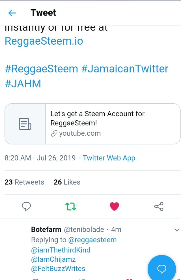Undo the green retweet icon
Screen dimensions: 181x280
pyautogui.click(x=71, y=207)
